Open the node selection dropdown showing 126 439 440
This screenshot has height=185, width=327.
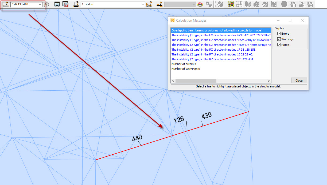pos(40,4)
